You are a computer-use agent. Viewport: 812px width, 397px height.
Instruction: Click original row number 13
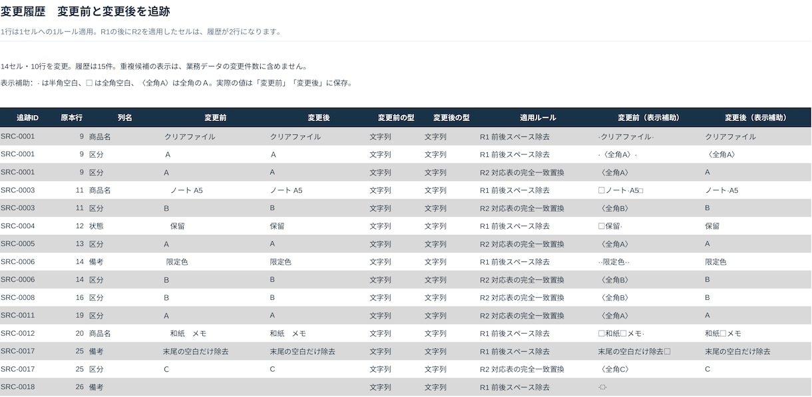click(x=80, y=244)
